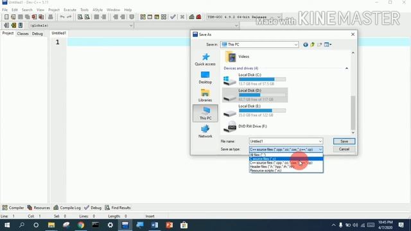Viewport: 411px width, 231px height.
Task: Open the File menu
Action: pyautogui.click(x=4, y=10)
